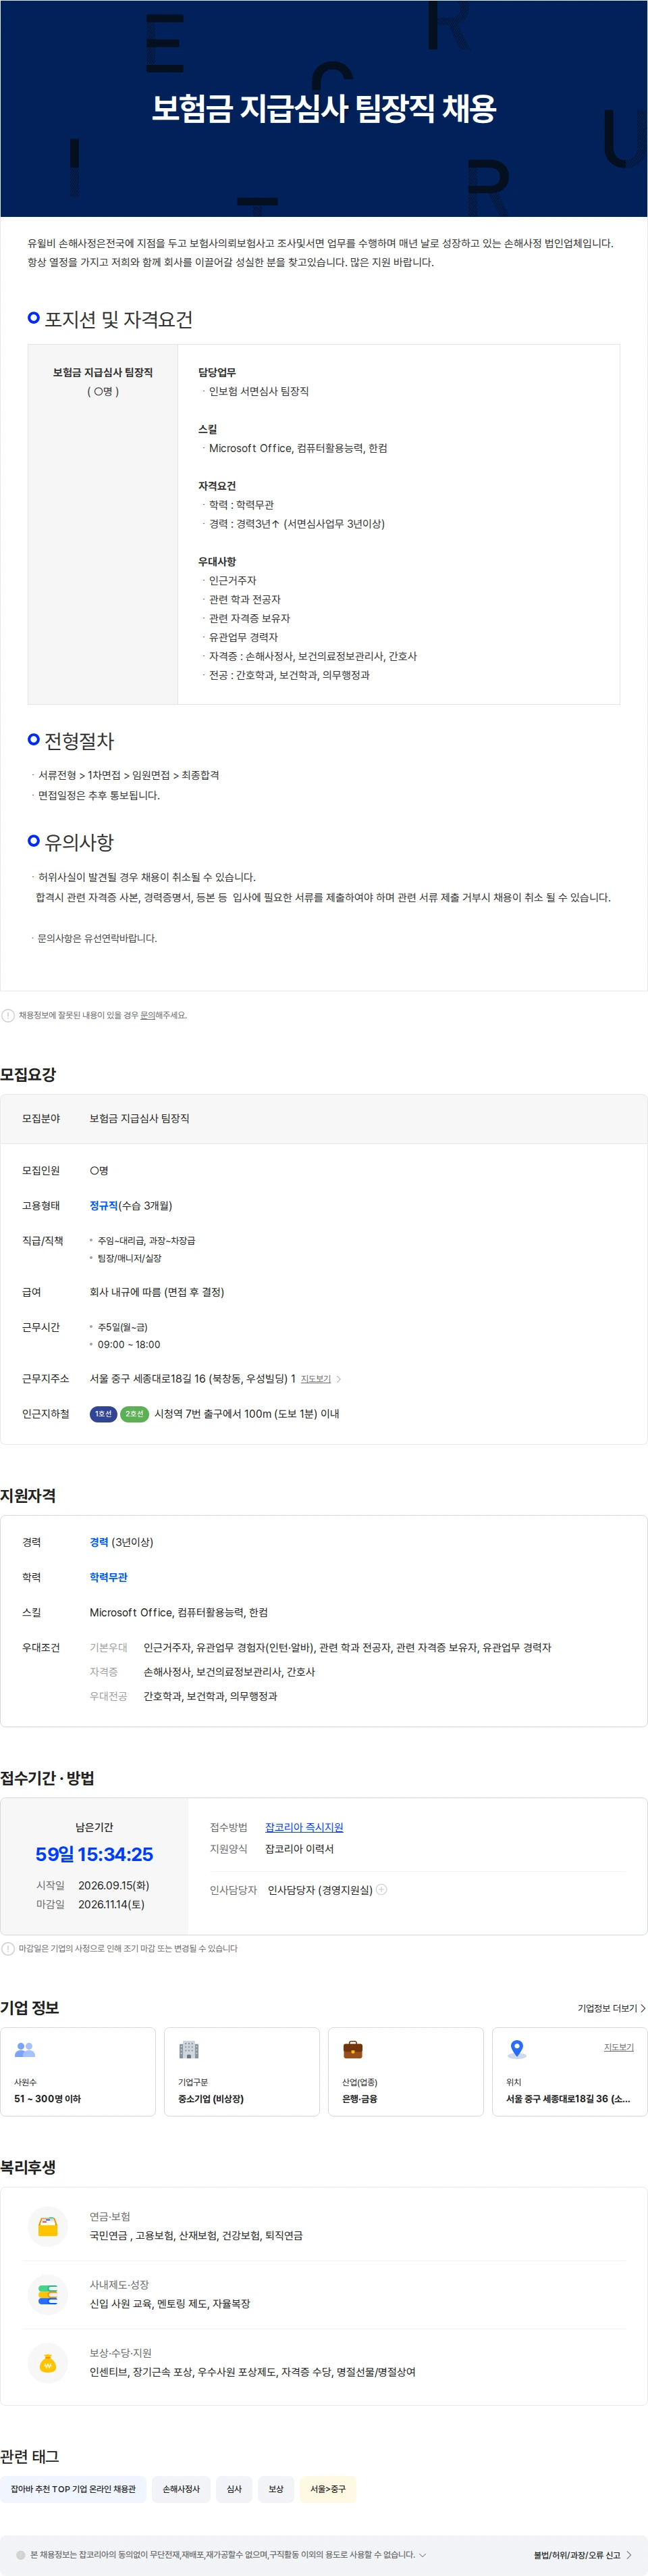
Task: Click the industry briefcase icon
Action: pyautogui.click(x=352, y=2049)
